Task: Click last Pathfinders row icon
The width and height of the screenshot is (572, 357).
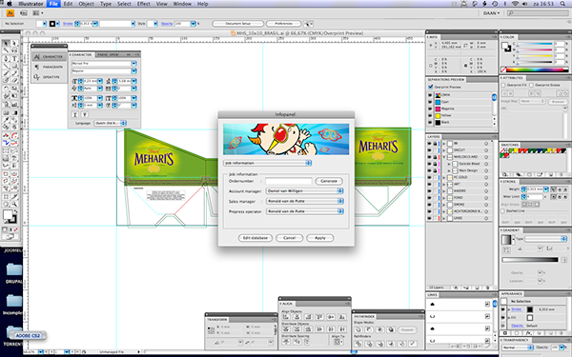Action: tap(413, 344)
